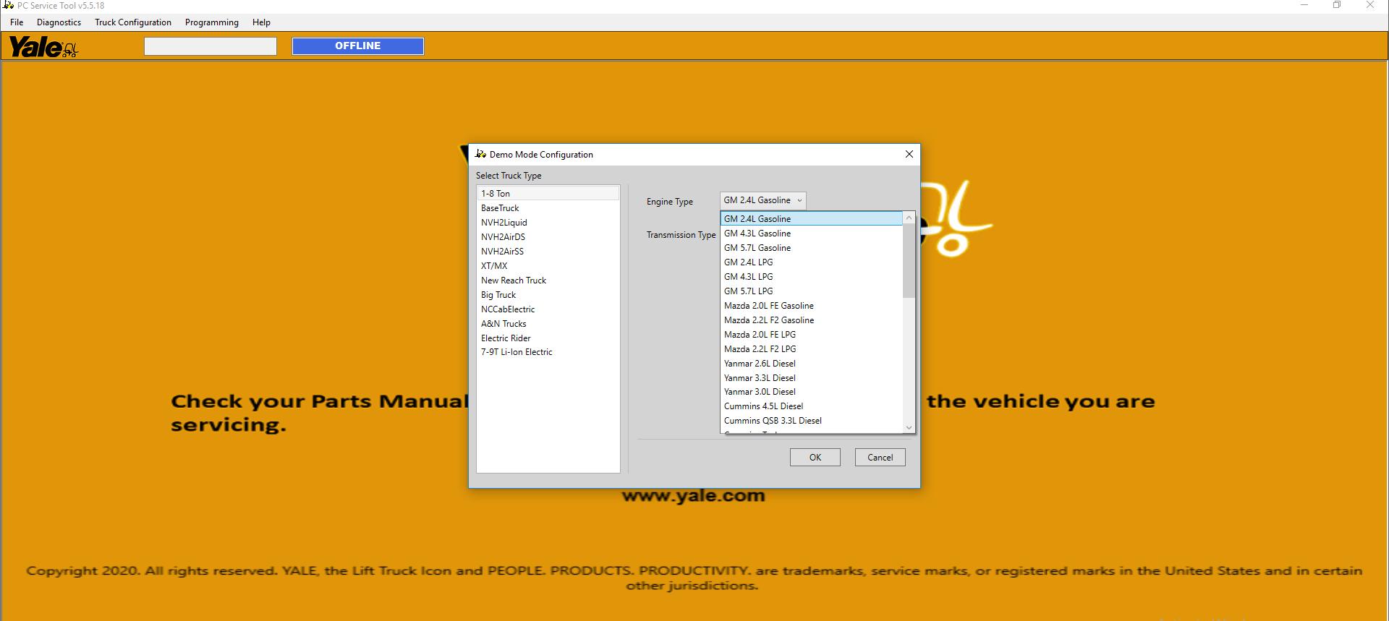The width and height of the screenshot is (1389, 621).
Task: Select 1-8 Ton truck type
Action: (x=548, y=194)
